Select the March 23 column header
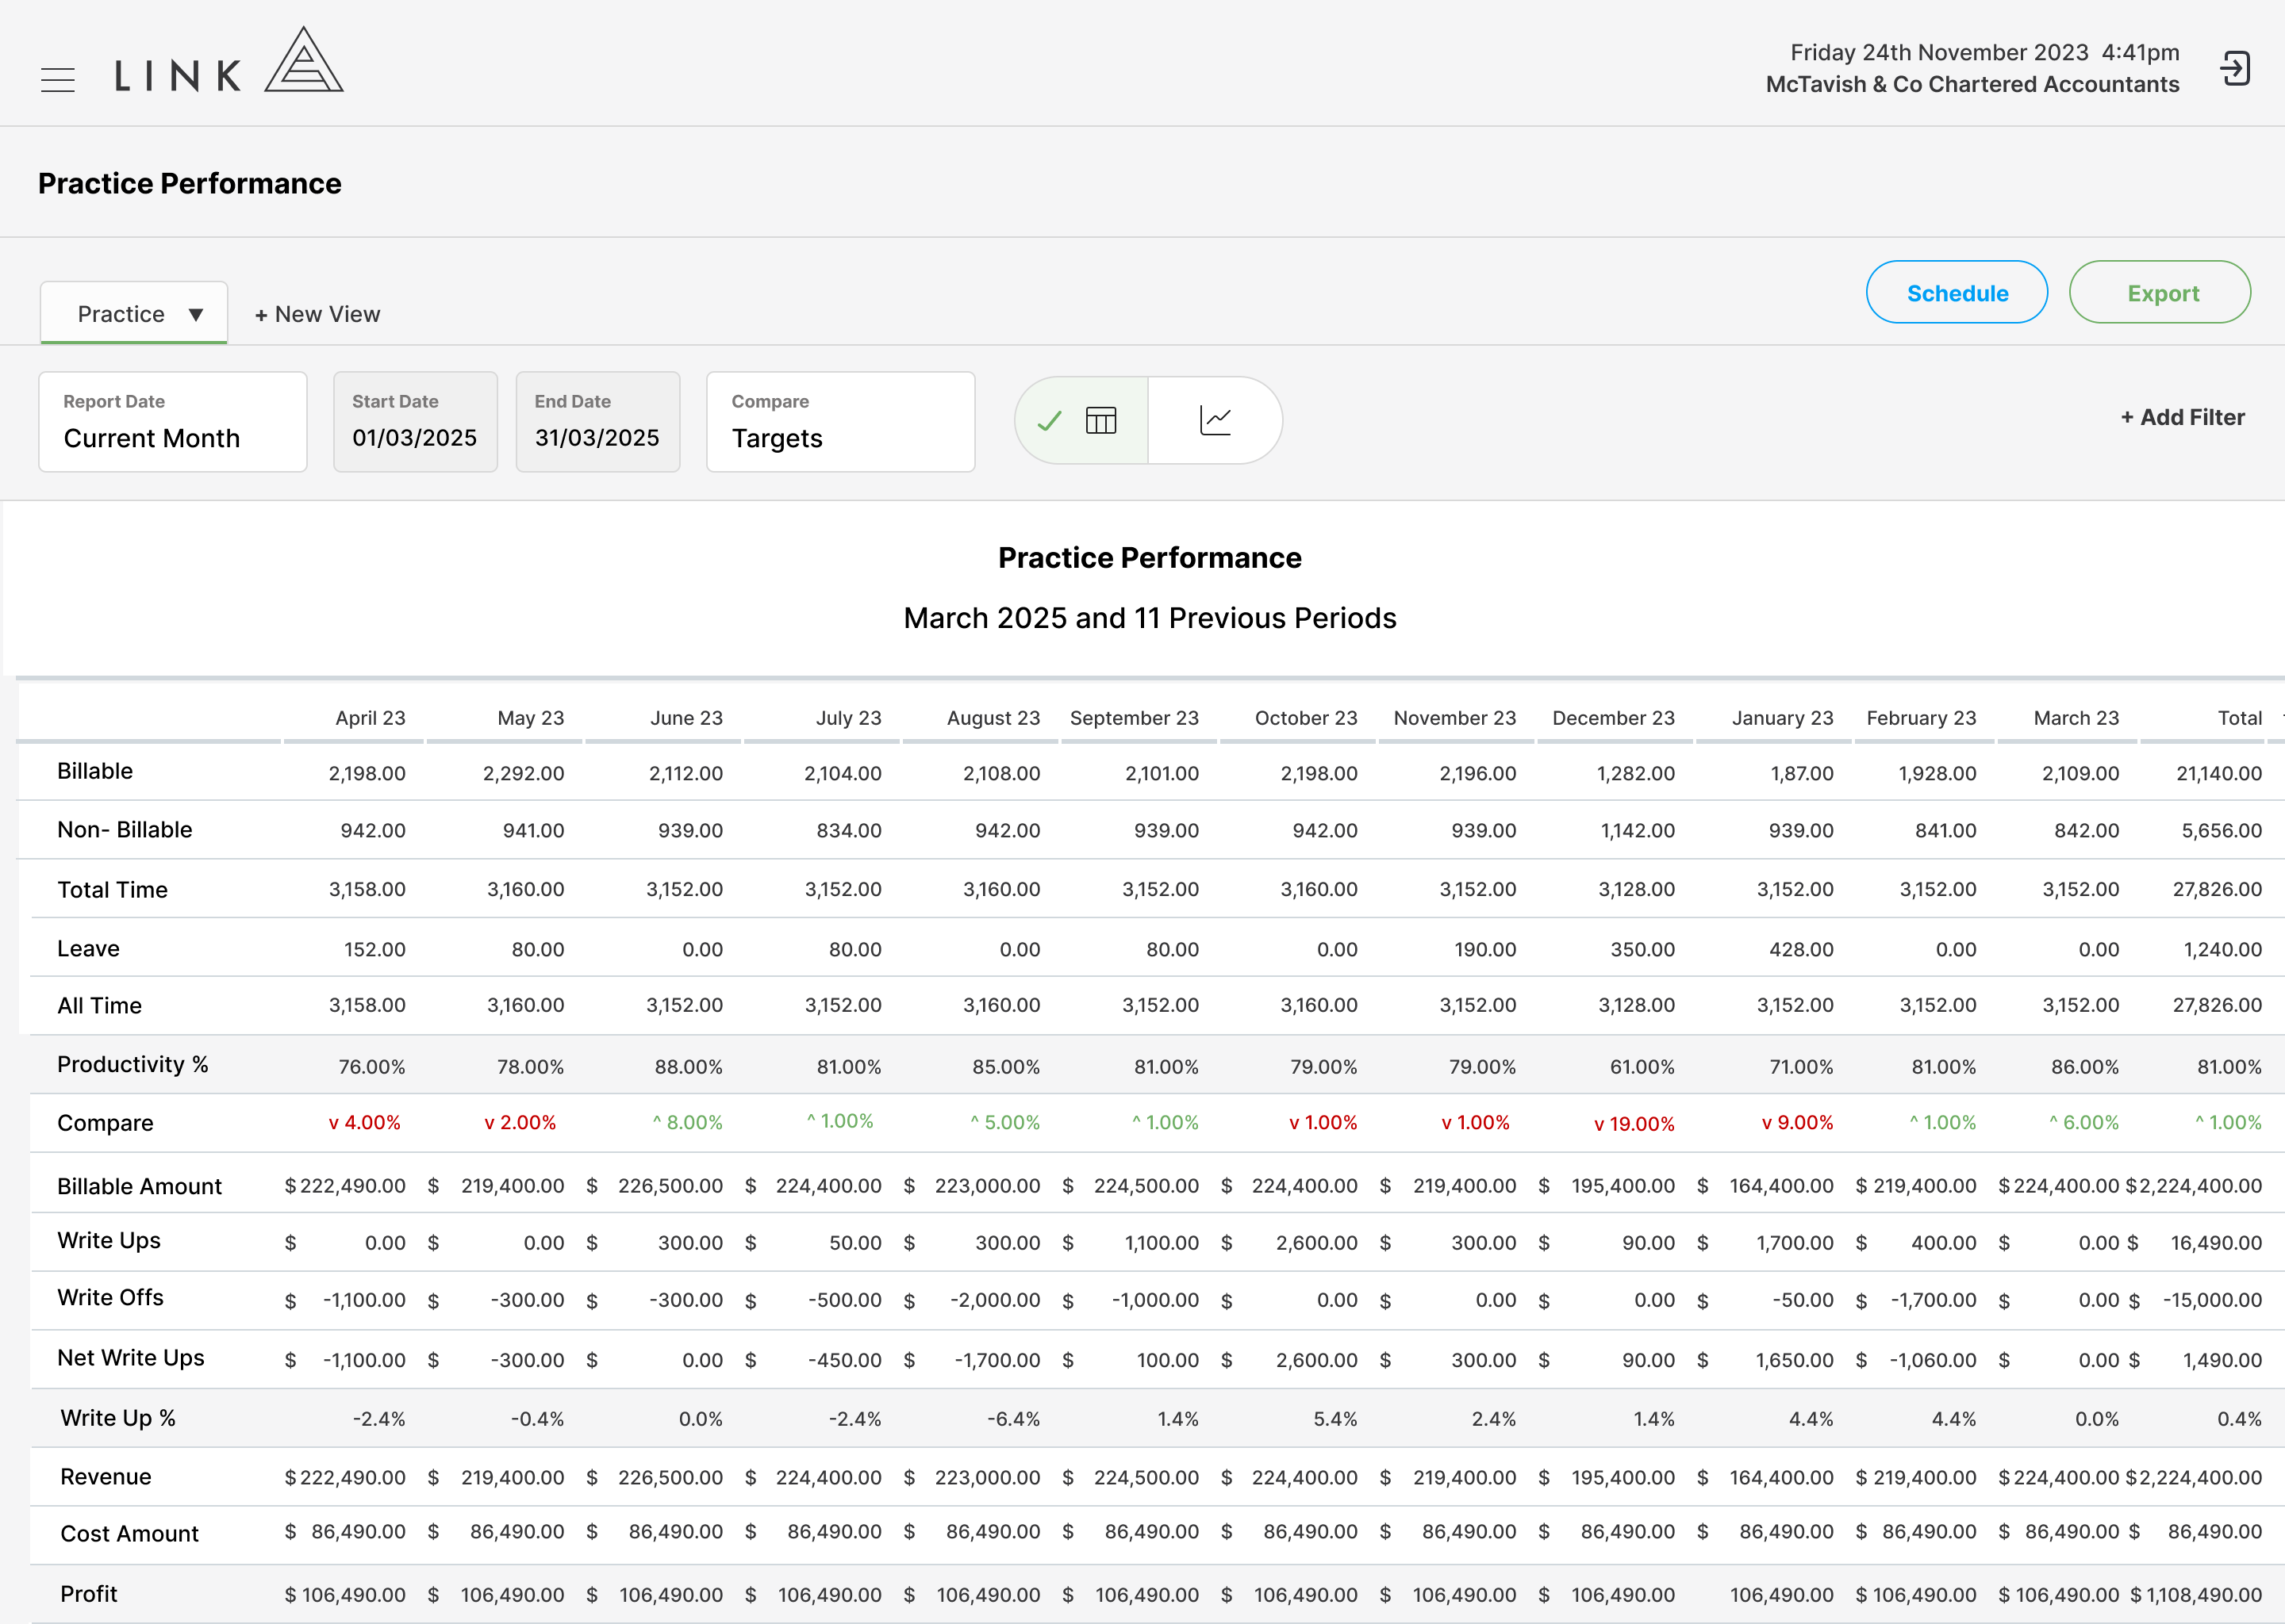2285x1624 pixels. (x=2076, y=718)
